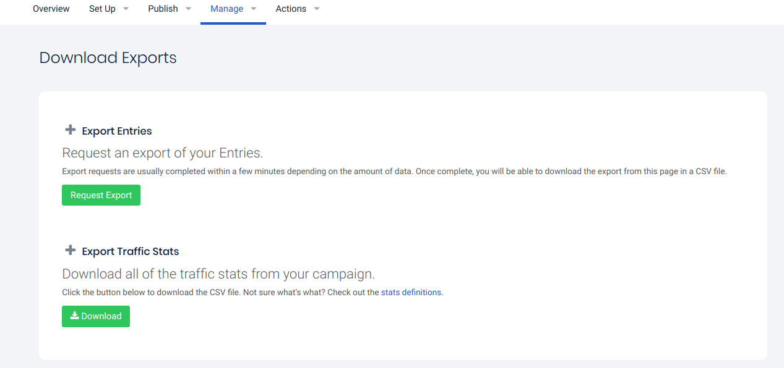Open the Manage dropdown caret
Viewport: 784px width, 368px height.
254,9
